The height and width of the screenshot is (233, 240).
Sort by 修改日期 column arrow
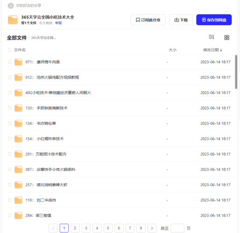[221, 50]
